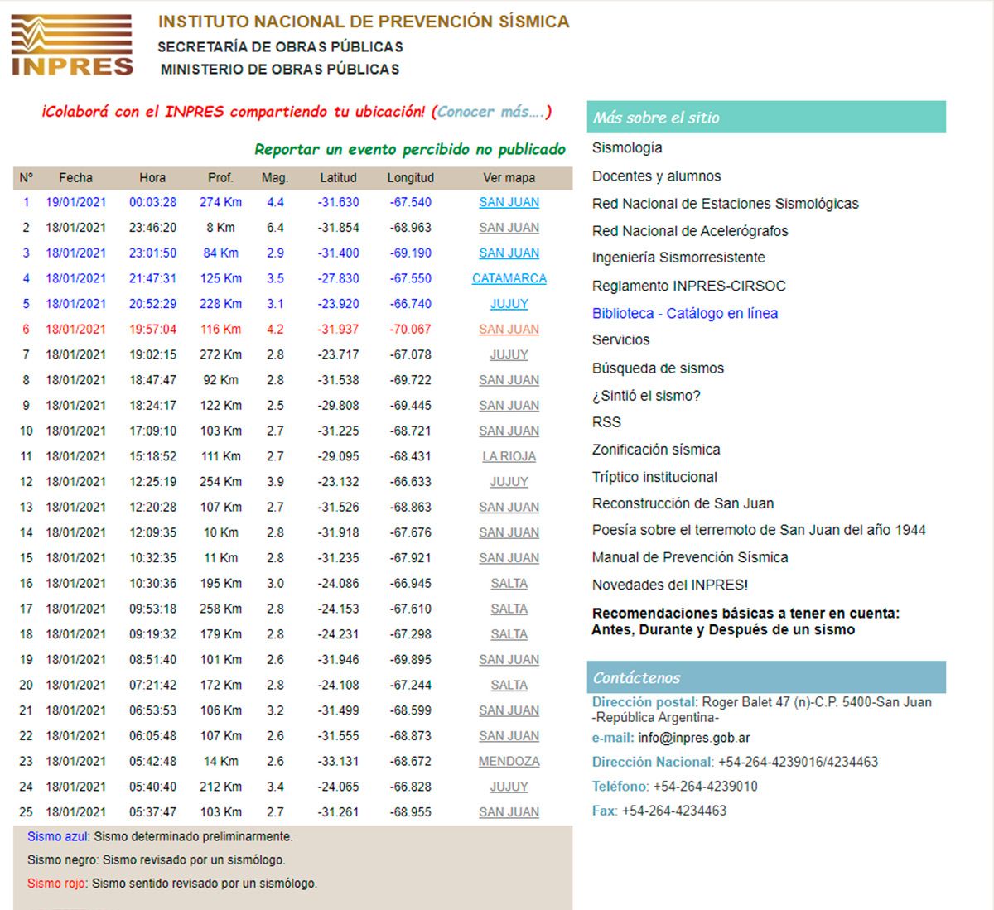The width and height of the screenshot is (994, 910).
Task: Open the 'Conocer más' link
Action: click(x=490, y=112)
